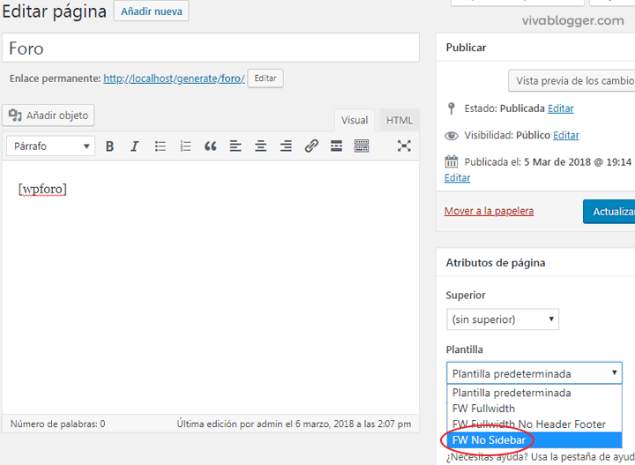Click the page title field Foro

211,49
